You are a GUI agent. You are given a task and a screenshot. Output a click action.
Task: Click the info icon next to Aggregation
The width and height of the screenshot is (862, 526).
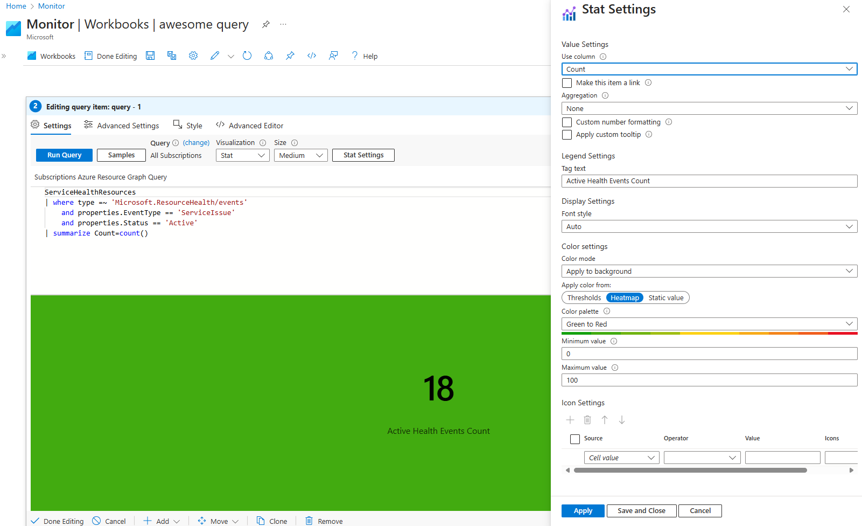[605, 95]
